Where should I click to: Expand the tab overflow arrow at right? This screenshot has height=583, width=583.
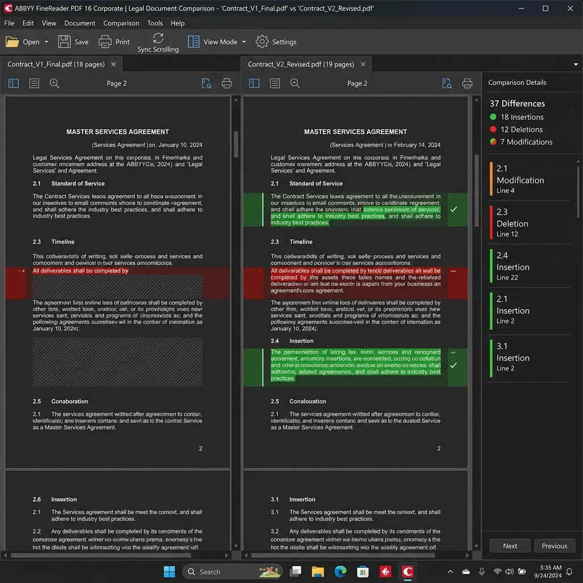[576, 65]
